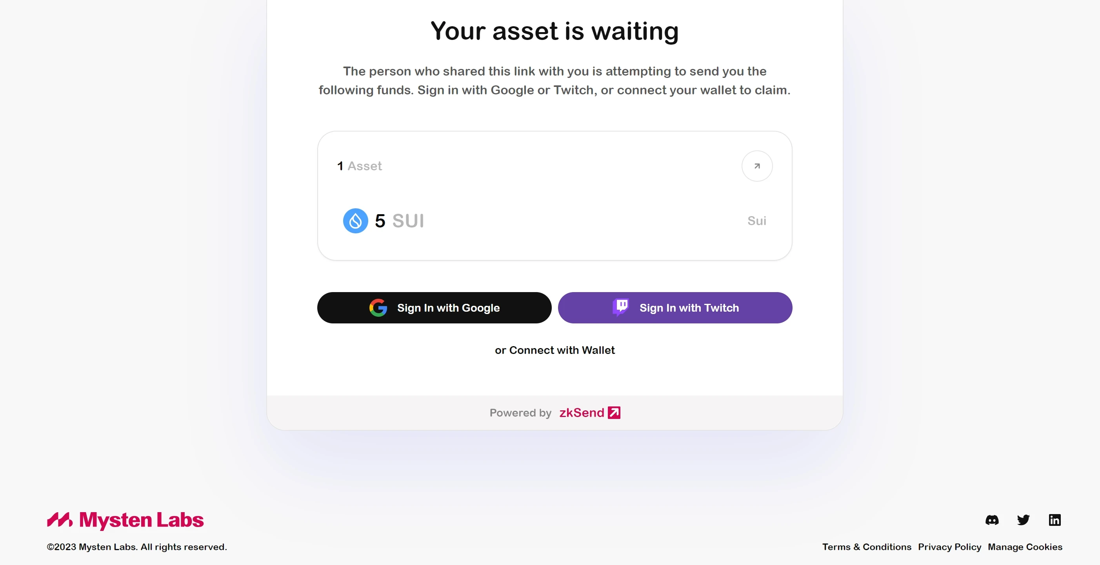The image size is (1100, 565).
Task: Open the asset details arrow button
Action: click(757, 166)
